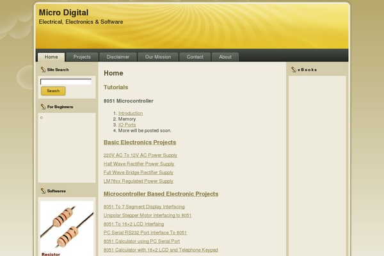Image resolution: width=384 pixels, height=256 pixels.
Task: Click the Home page heading
Action: (x=113, y=73)
